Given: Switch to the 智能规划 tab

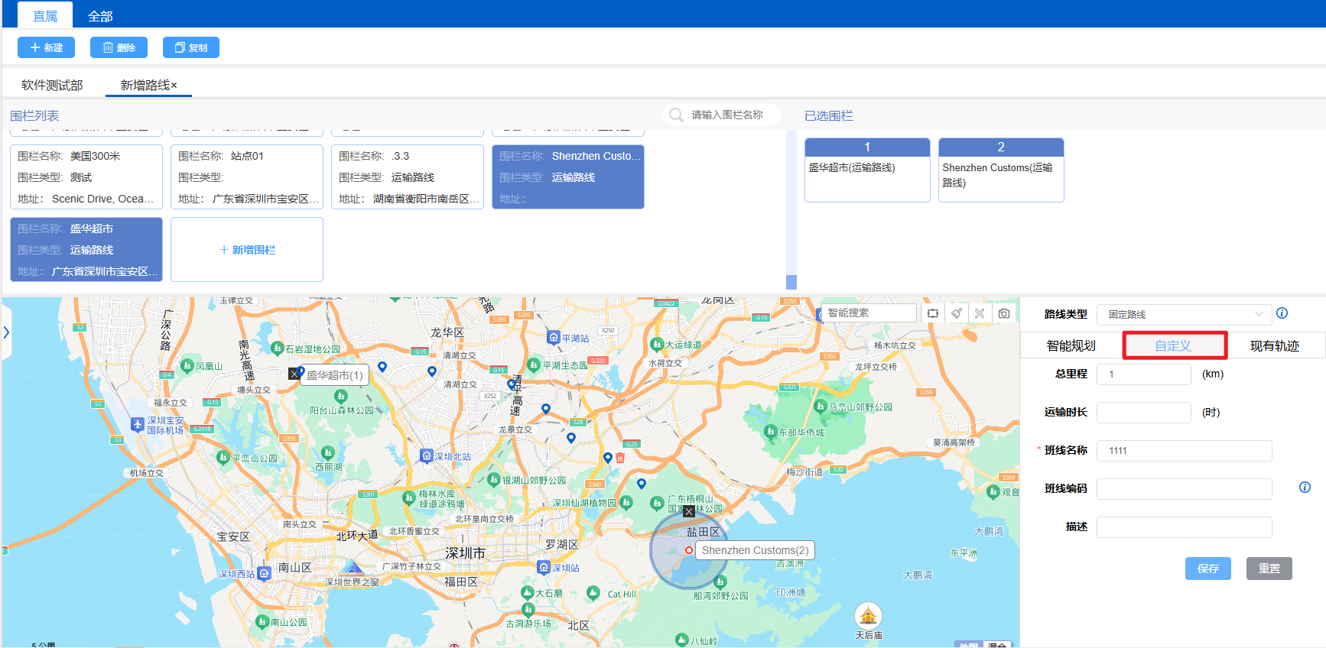Looking at the screenshot, I should [1071, 345].
